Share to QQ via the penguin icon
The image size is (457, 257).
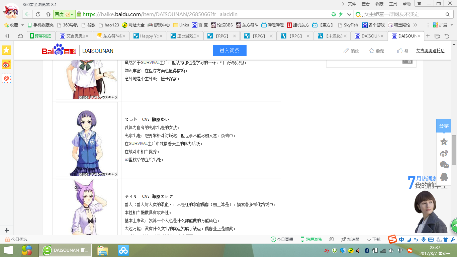[444, 176]
